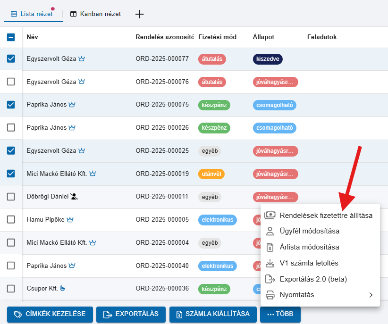
Task: Uncheck the row for order ORD-2025-000077
Action: point(11,59)
